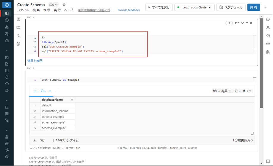Open the comments panel icon
Image resolution: width=273 pixels, height=166 pixels.
(x=268, y=20)
